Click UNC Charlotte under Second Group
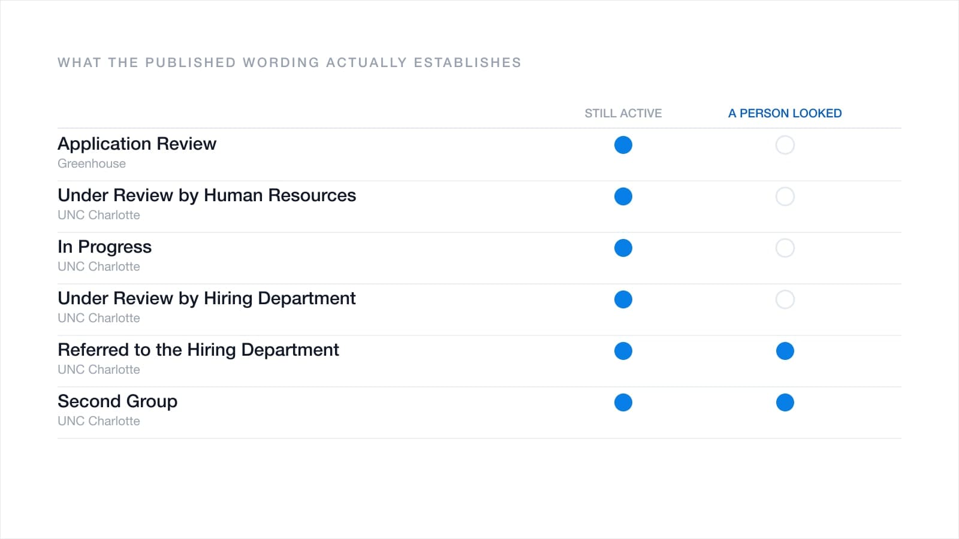The width and height of the screenshot is (959, 539). (x=99, y=421)
